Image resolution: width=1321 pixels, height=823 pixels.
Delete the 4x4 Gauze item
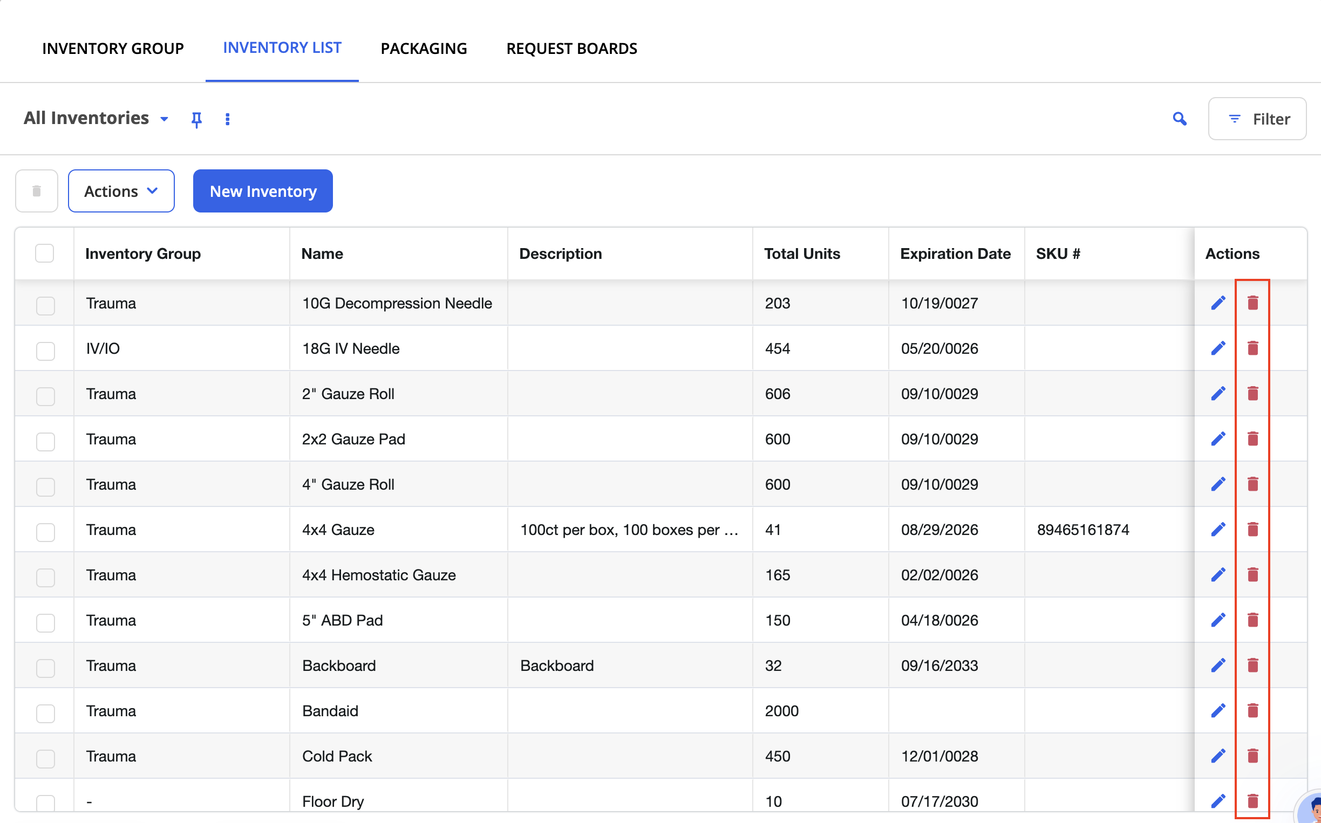tap(1252, 530)
